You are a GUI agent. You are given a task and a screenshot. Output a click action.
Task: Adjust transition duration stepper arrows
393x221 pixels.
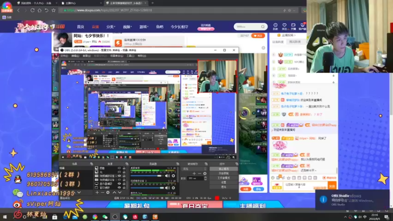pos(205,178)
